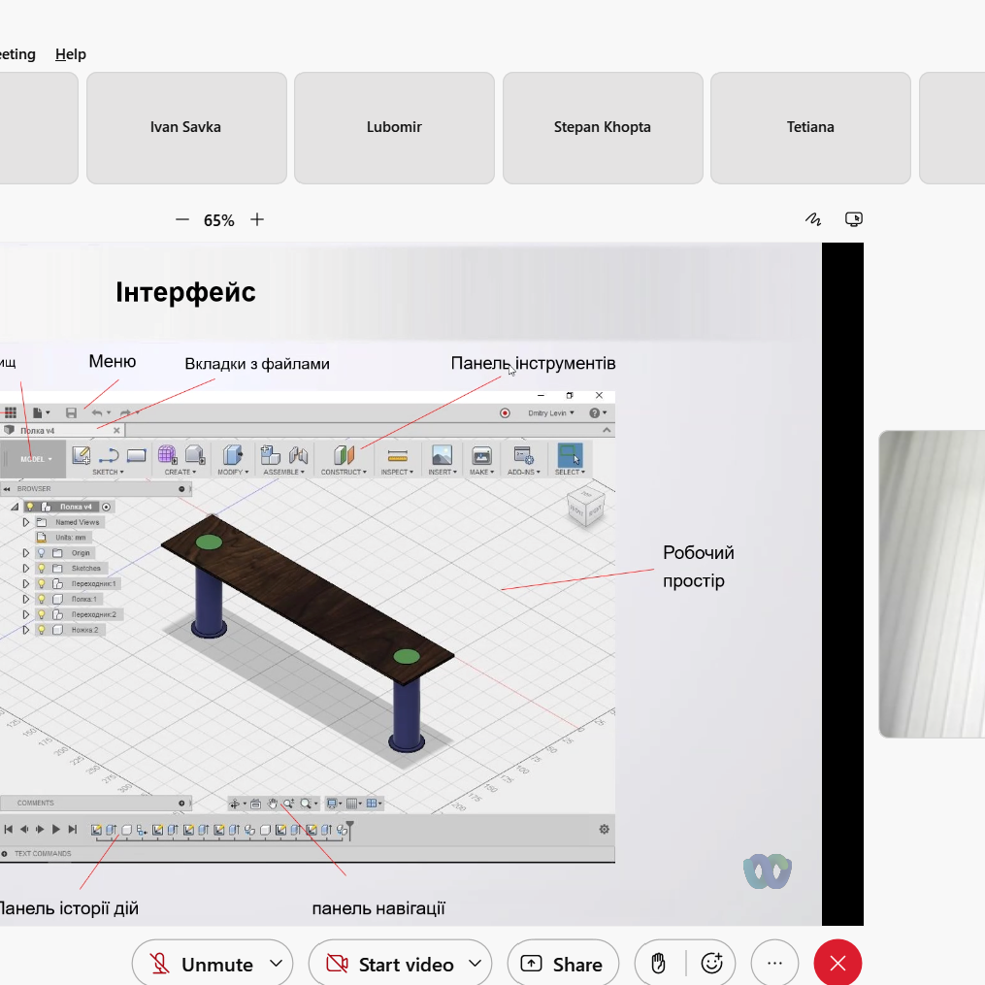Viewport: 985px width, 985px height.
Task: Open the Help menu
Action: pyautogui.click(x=71, y=54)
